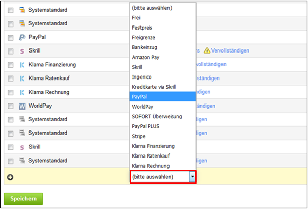
Task: Tick the checkbox for Klarna Finanzierung
Action: (10, 65)
